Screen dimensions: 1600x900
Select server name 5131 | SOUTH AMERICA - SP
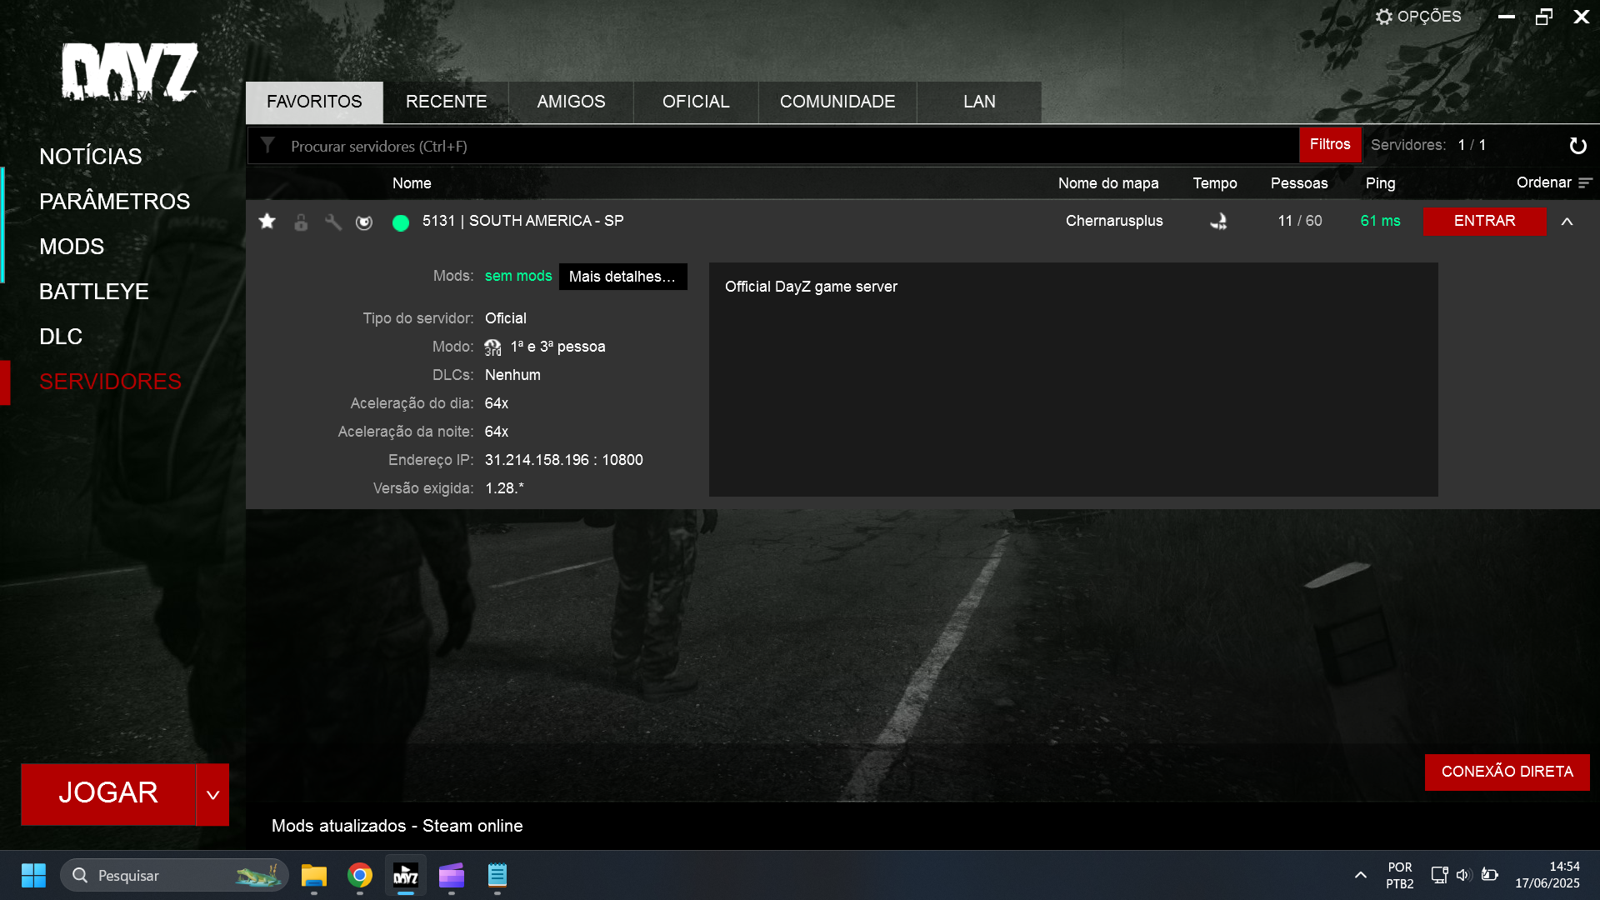[522, 221]
